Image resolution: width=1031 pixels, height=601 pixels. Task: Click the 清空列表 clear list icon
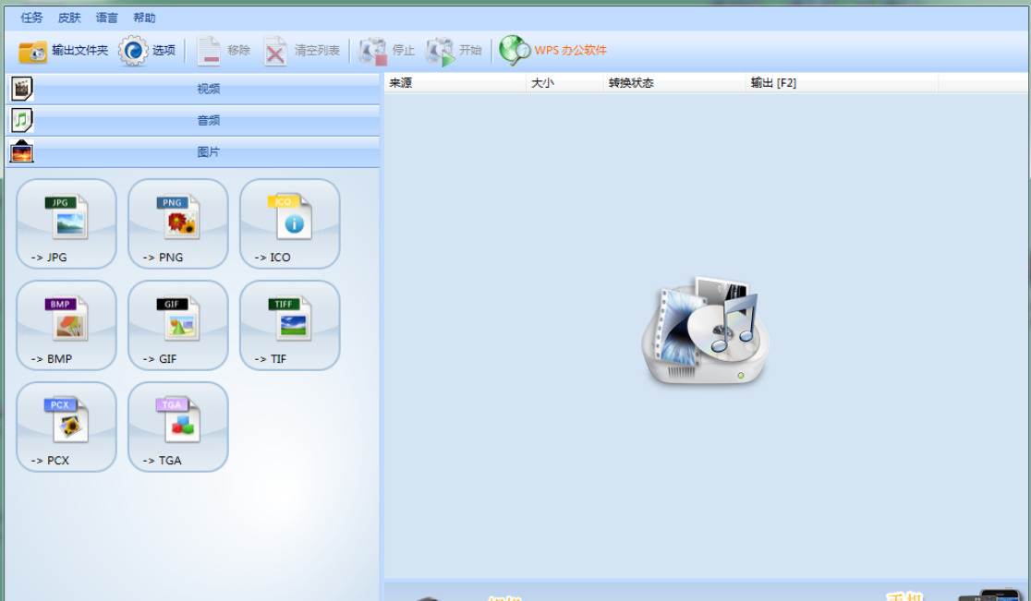275,51
